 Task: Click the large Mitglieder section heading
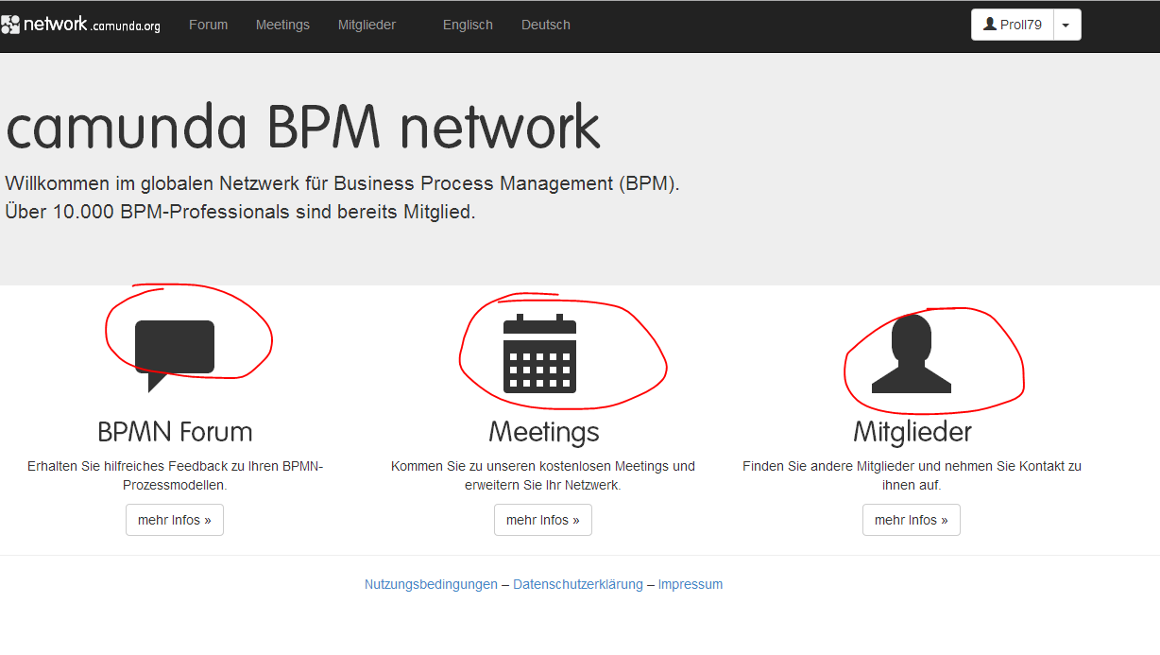click(x=912, y=432)
